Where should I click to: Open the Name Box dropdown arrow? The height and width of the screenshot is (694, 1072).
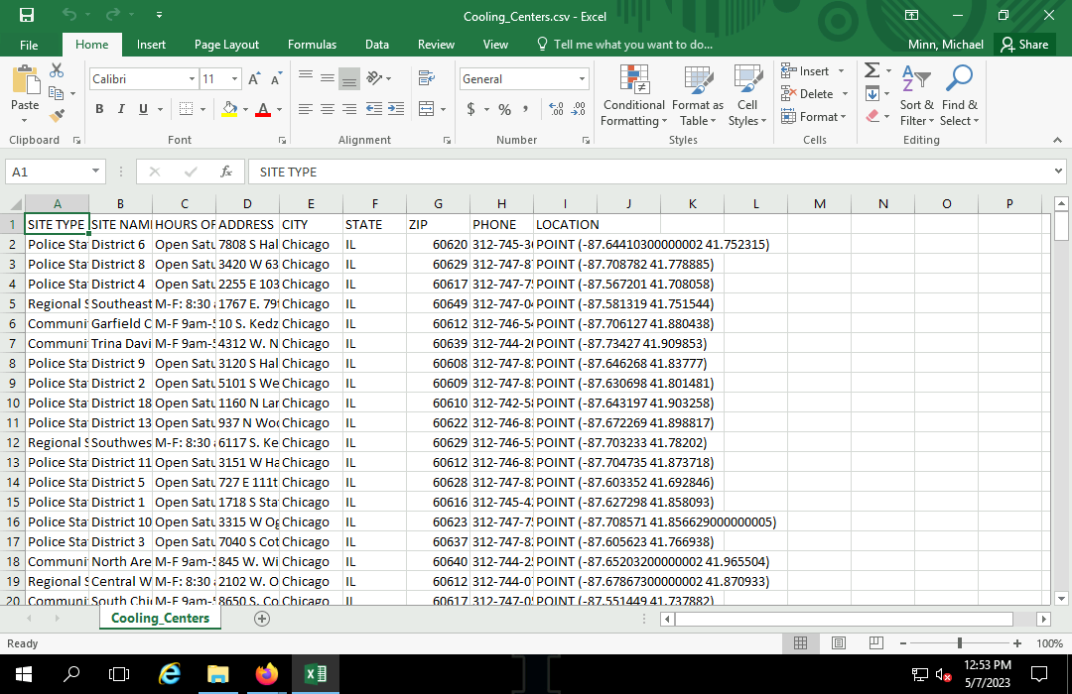tap(95, 172)
